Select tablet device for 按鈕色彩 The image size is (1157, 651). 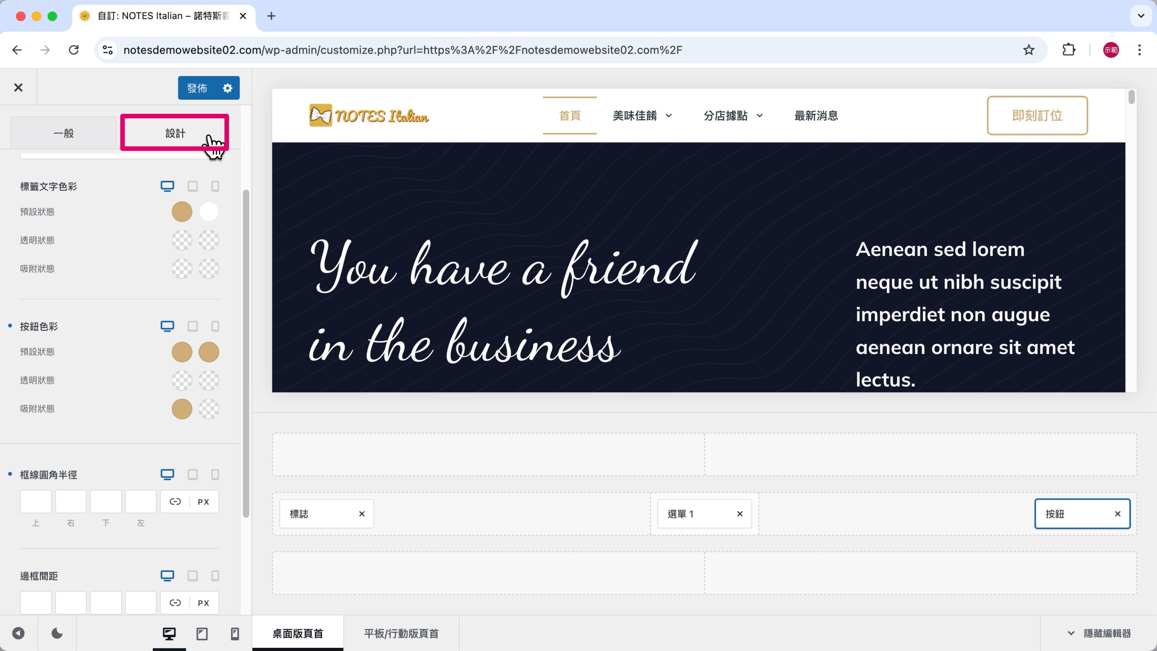click(193, 326)
